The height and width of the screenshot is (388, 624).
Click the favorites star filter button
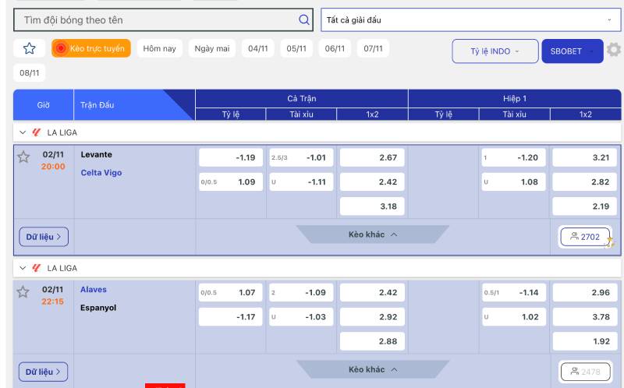(30, 48)
